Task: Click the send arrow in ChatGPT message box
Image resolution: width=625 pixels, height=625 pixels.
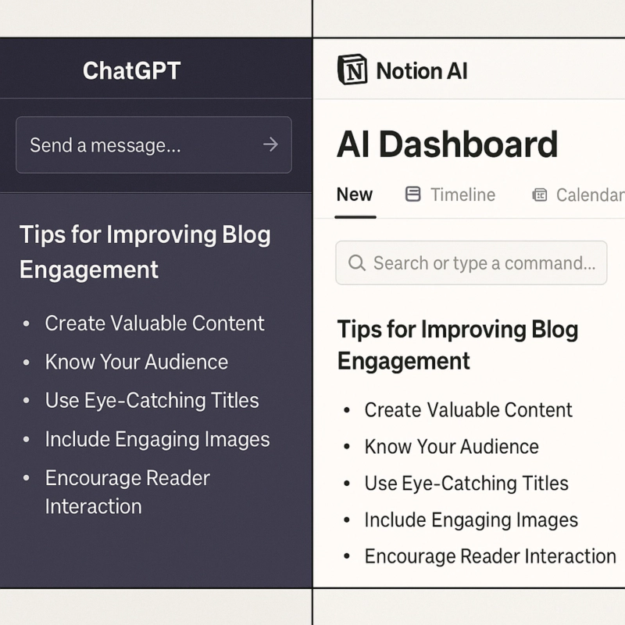Action: [270, 145]
